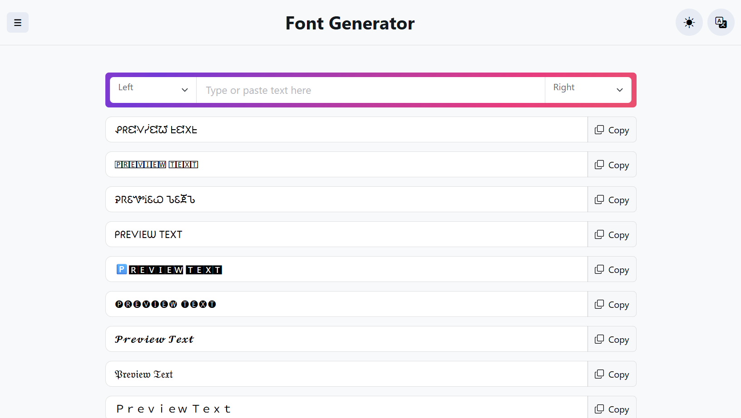The width and height of the screenshot is (741, 418).
Task: Click copy icon for gothic Fraktur row
Action: click(599, 374)
